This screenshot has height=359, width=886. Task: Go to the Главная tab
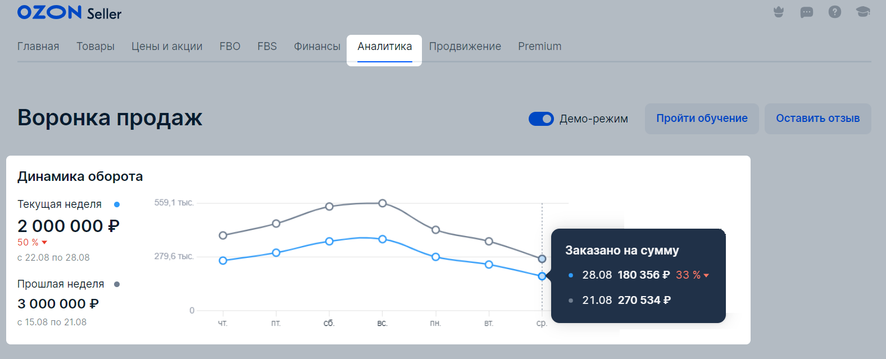tap(38, 47)
